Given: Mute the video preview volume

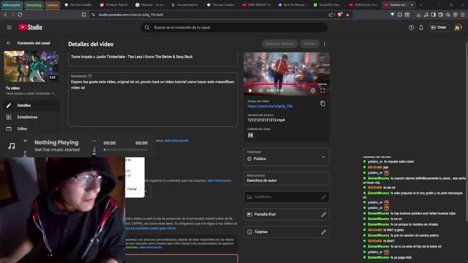Looking at the screenshot, I should 261,91.
